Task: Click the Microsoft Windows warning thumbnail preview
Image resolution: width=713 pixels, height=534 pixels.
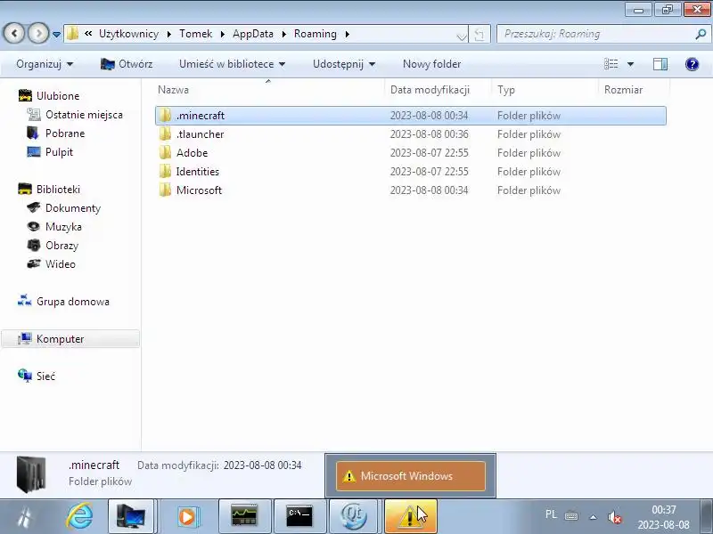Action: tap(411, 476)
